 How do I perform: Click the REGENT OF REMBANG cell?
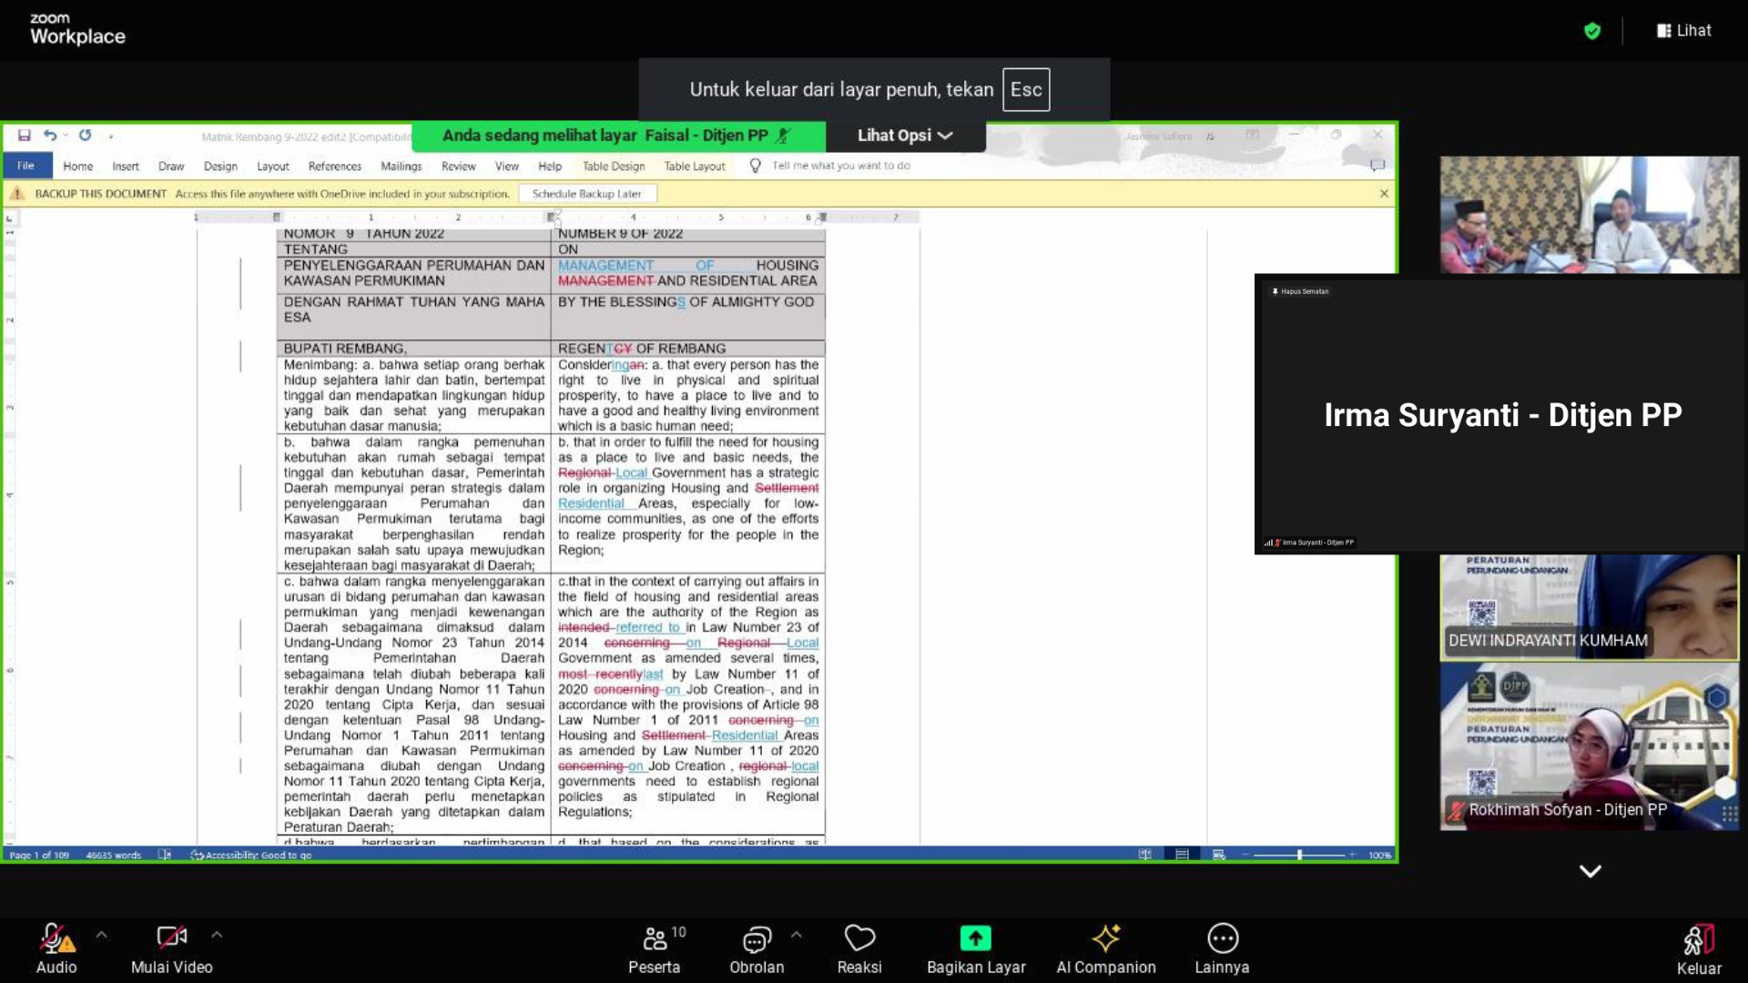click(x=688, y=349)
